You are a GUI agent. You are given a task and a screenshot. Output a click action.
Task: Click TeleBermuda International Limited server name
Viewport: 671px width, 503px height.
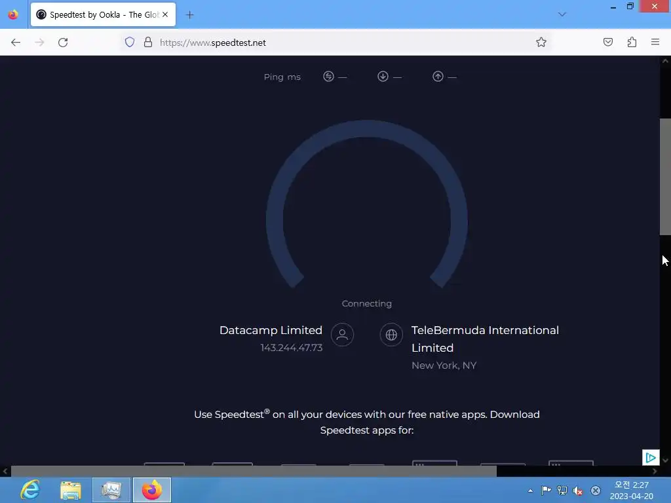[x=485, y=339]
